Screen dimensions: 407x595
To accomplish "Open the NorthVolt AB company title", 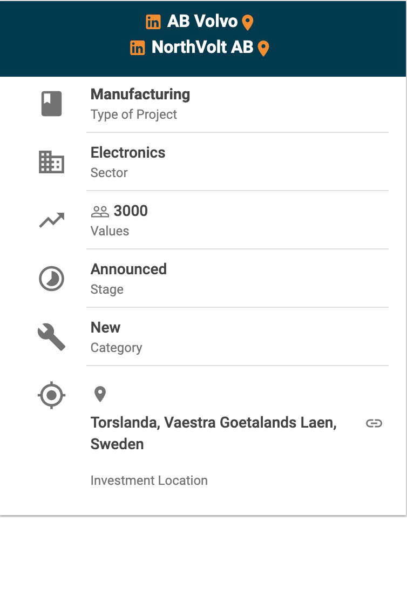I will coord(202,48).
